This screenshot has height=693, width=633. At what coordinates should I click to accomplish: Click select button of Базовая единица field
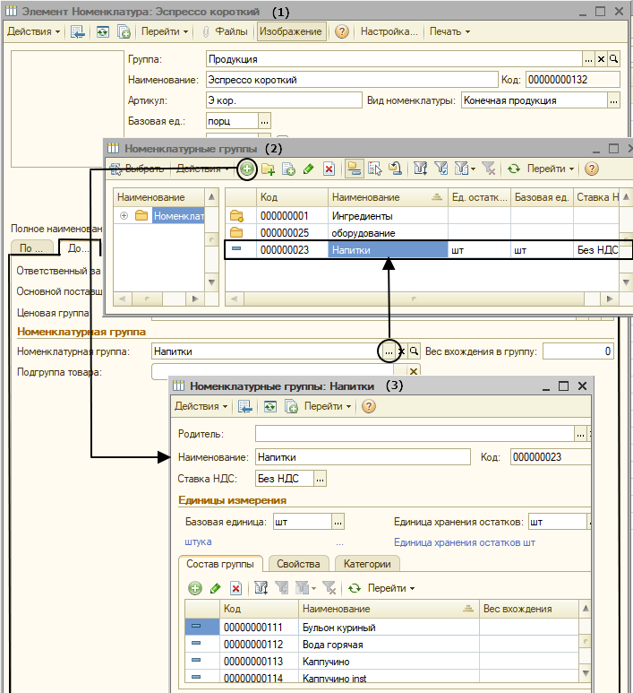(338, 522)
